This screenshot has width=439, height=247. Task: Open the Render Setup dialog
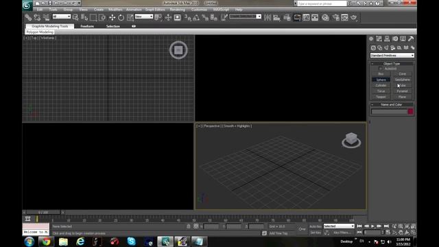click(335, 17)
